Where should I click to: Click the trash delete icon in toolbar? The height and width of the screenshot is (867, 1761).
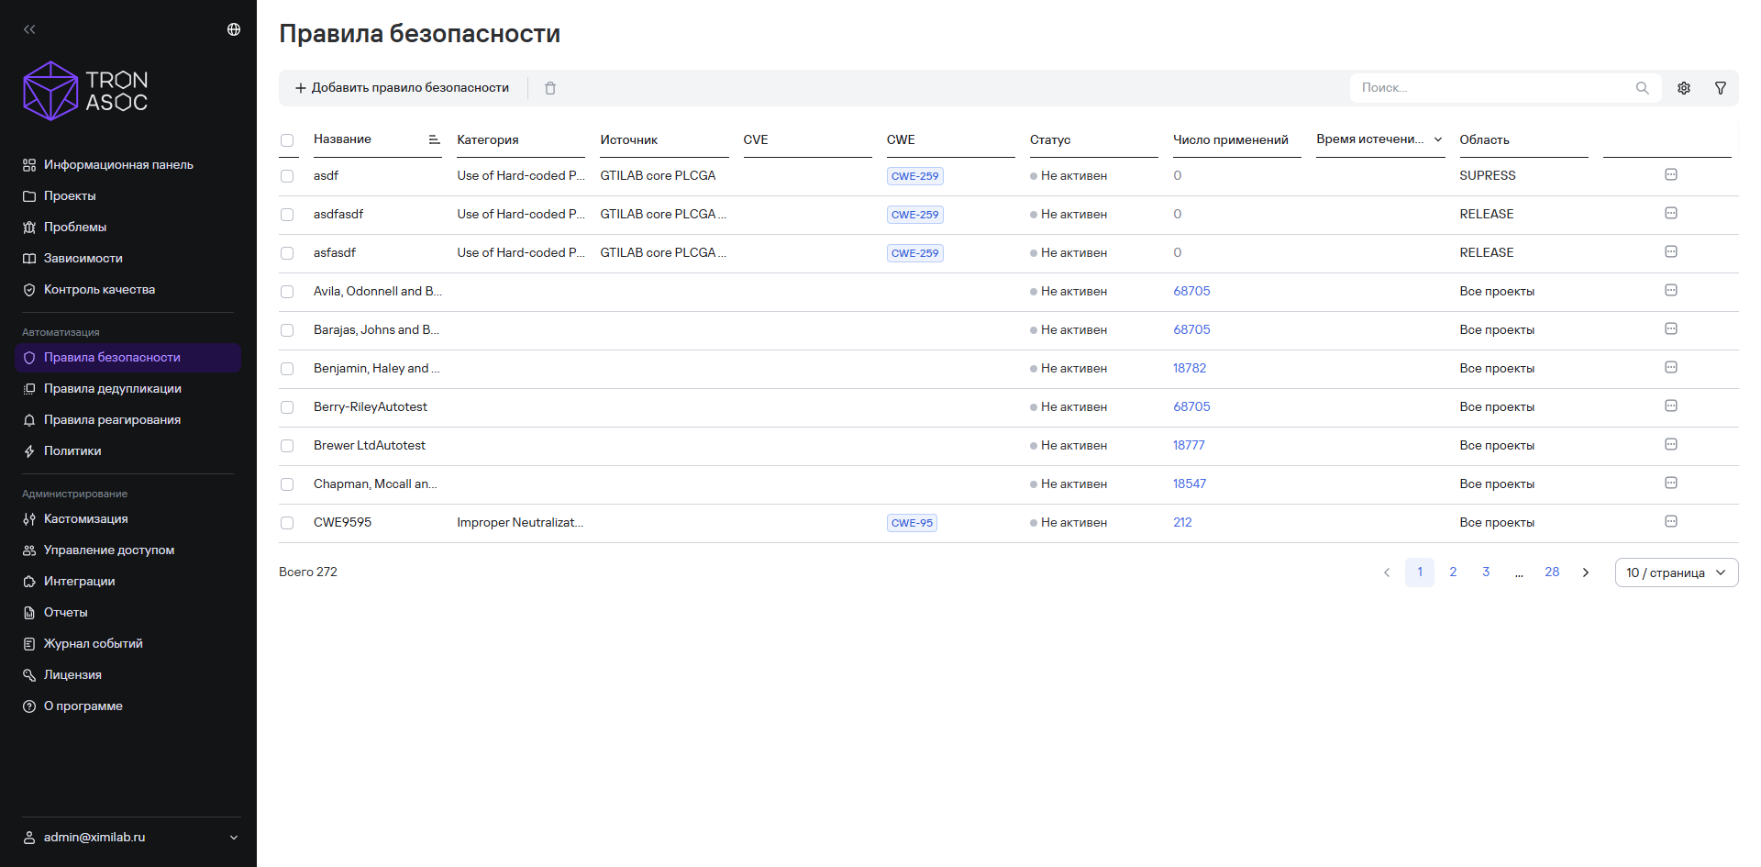[x=550, y=88]
